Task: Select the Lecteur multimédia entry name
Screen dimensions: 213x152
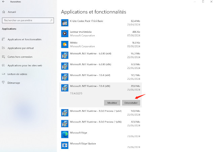Action: 81,32
